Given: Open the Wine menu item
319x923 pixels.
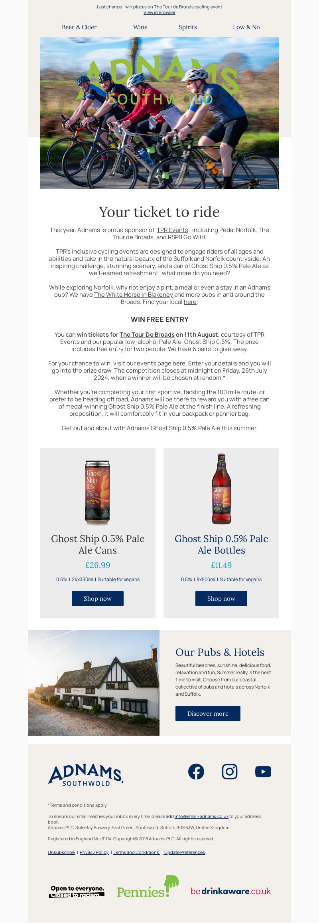Looking at the screenshot, I should 140,27.
